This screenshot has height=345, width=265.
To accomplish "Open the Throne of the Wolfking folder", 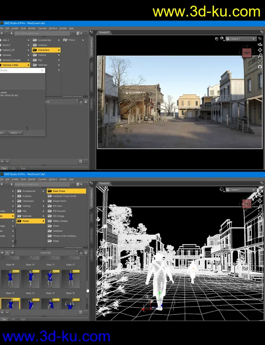I will pos(64,236).
